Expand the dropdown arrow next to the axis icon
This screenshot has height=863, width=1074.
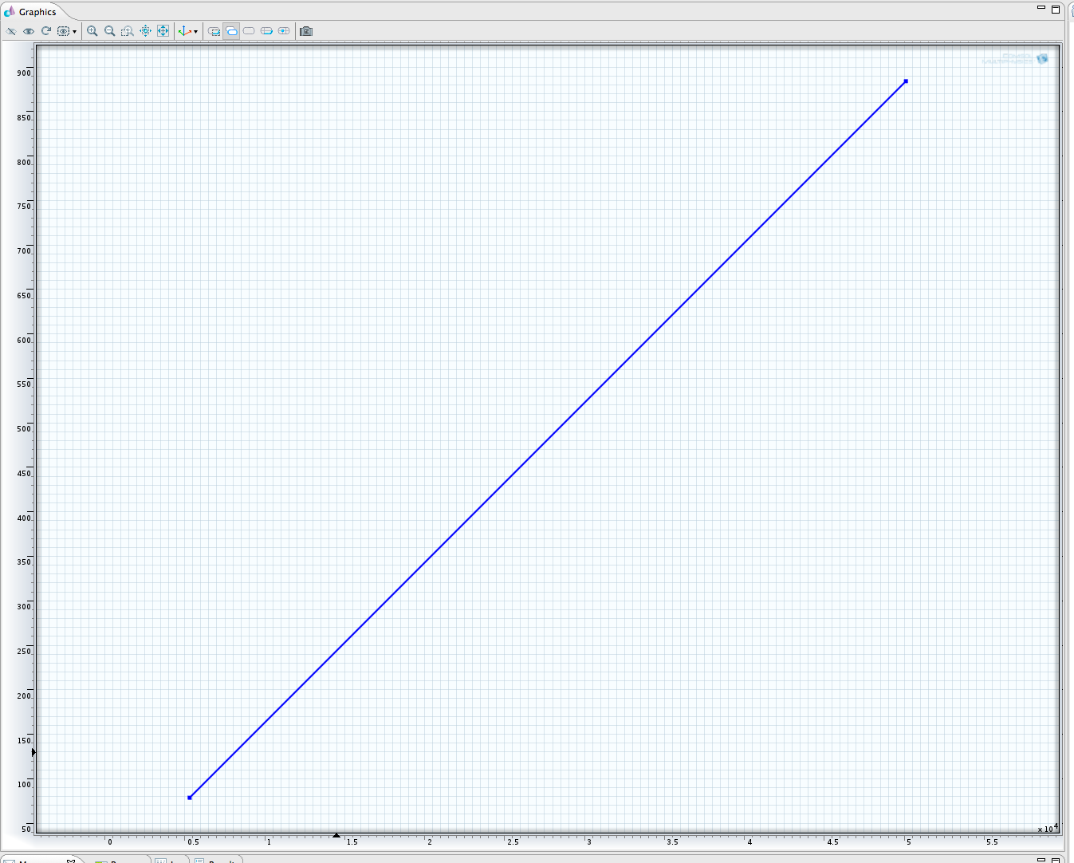[x=195, y=32]
